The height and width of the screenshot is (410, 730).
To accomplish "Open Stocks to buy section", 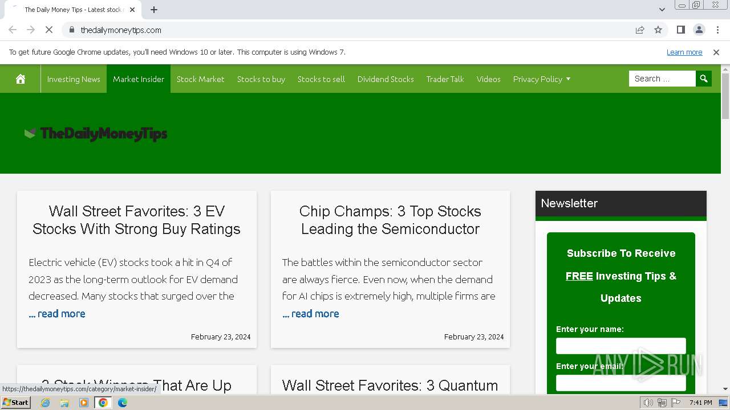I will coord(261,79).
